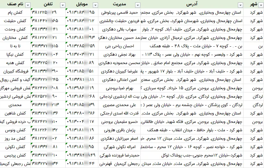Select manager cell خسرو مقیمیان بروجنی
The width and height of the screenshot is (264, 168).
[119, 122]
